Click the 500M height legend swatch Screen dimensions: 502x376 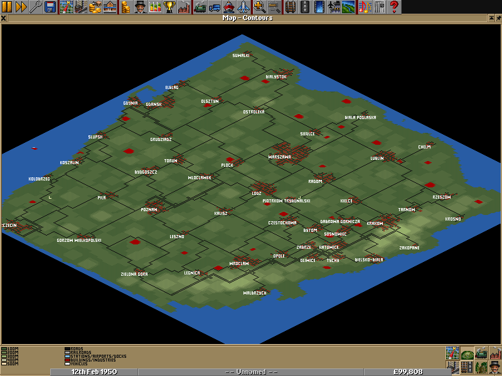[x=4, y=363]
